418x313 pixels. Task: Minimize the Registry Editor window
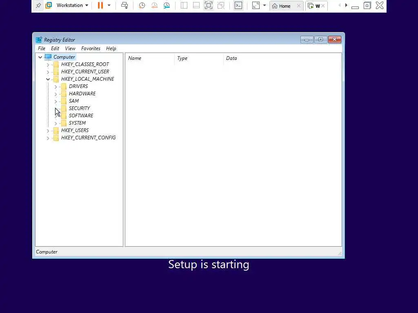(307, 40)
